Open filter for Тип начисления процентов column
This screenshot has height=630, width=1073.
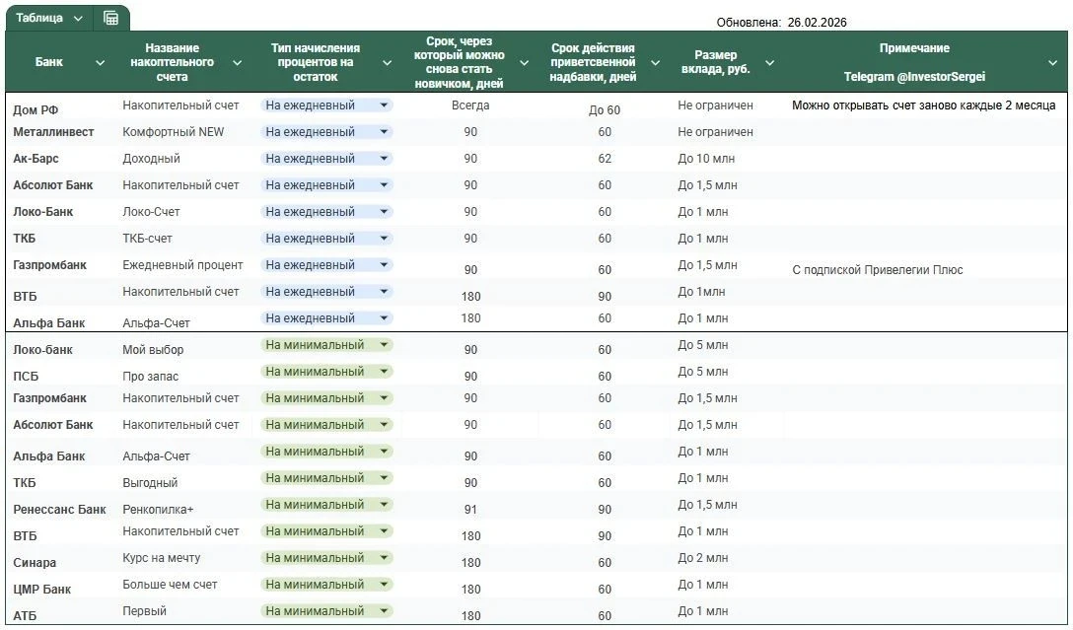coord(388,63)
